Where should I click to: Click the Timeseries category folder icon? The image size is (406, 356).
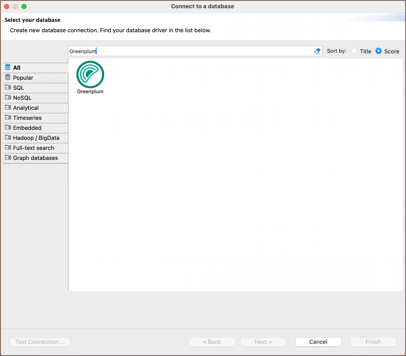tap(8, 118)
